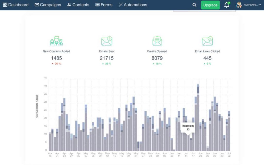264x165 pixels.
Task: Click the green 36 % increase indicator
Action: coord(107,64)
